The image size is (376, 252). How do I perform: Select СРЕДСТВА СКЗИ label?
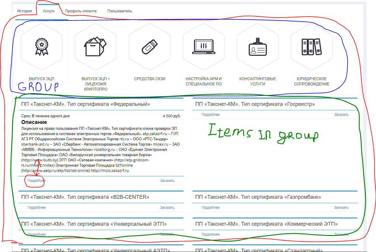click(150, 79)
